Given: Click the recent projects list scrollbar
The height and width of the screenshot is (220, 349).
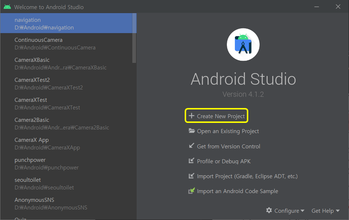Looking at the screenshot, I should tap(134, 38).
